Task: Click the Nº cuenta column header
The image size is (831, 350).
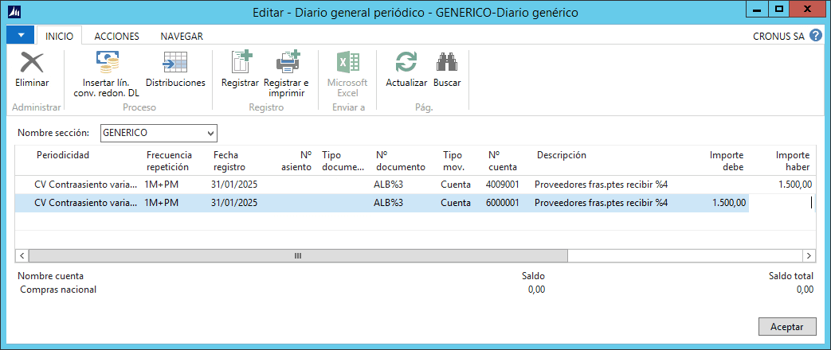Action: pyautogui.click(x=503, y=161)
